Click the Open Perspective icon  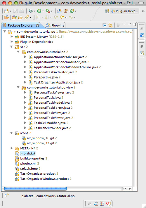coord(107,11)
